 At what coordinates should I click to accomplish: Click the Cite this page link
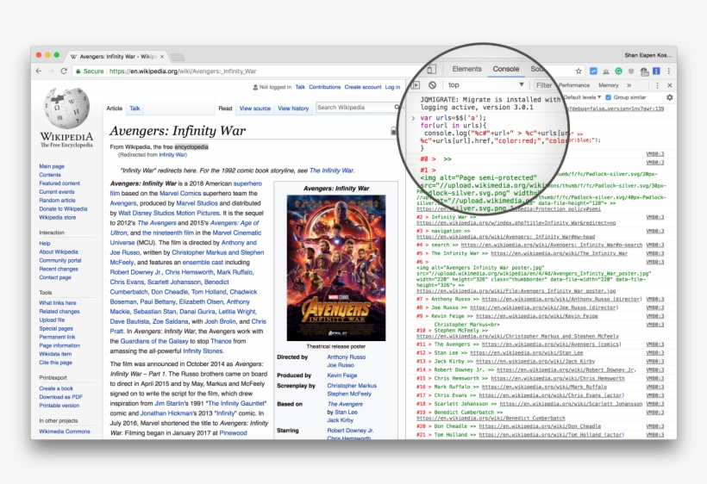[x=55, y=362]
